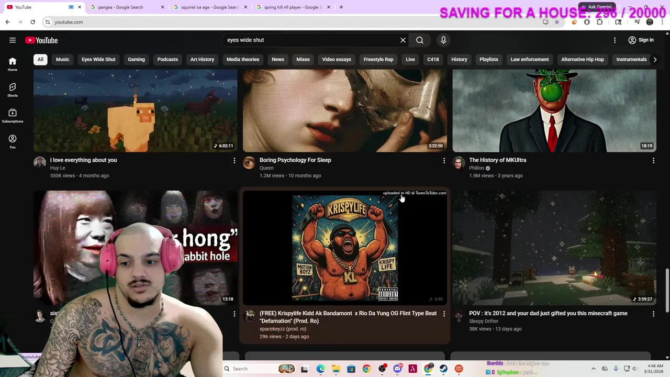670x377 pixels.
Task: Open the Home sidebar item
Action: point(13,64)
